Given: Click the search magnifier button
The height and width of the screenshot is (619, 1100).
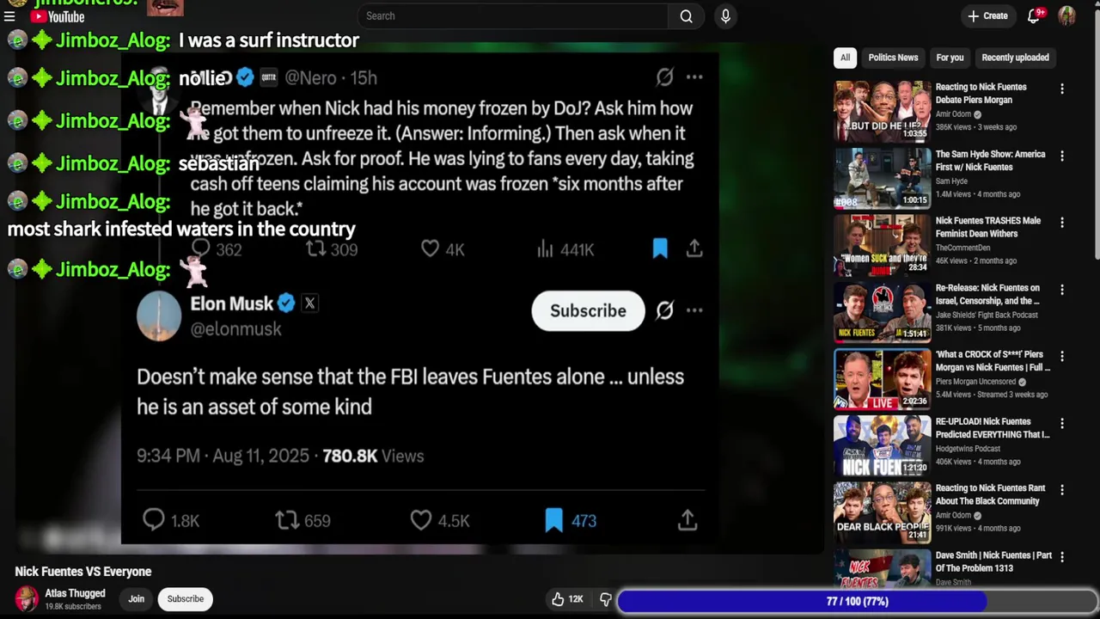Looking at the screenshot, I should [686, 16].
